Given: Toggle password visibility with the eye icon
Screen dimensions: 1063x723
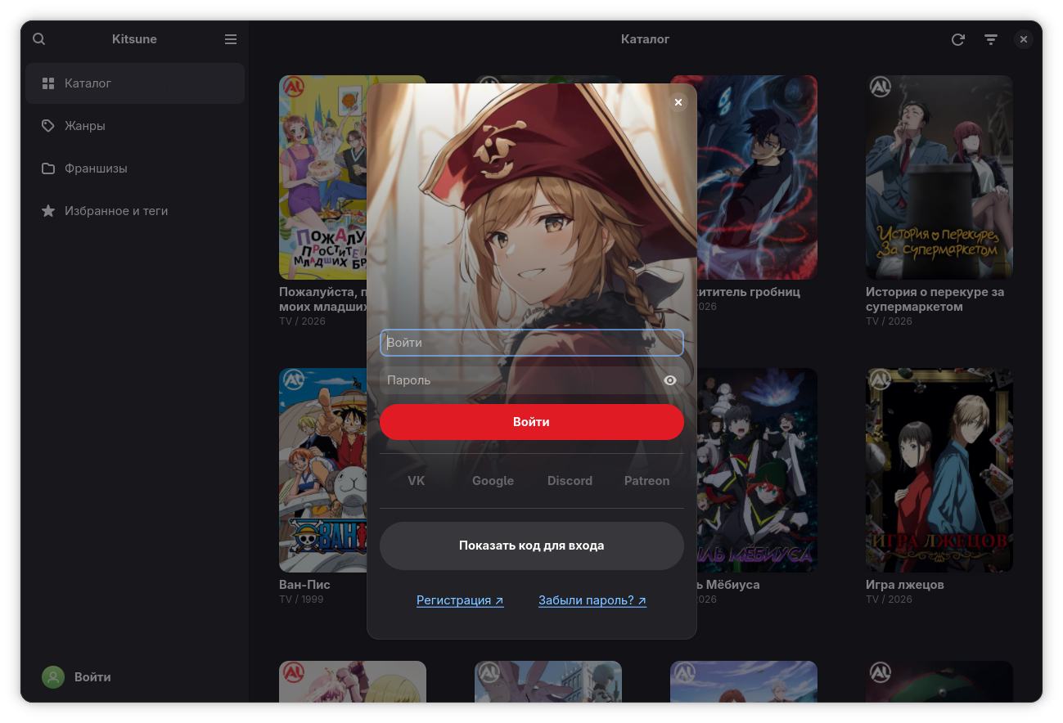Looking at the screenshot, I should point(670,380).
